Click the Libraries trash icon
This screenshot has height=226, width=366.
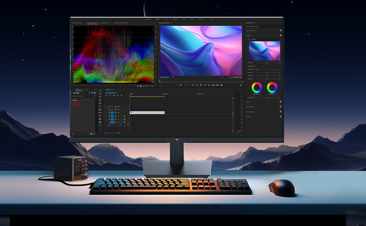tap(94, 134)
